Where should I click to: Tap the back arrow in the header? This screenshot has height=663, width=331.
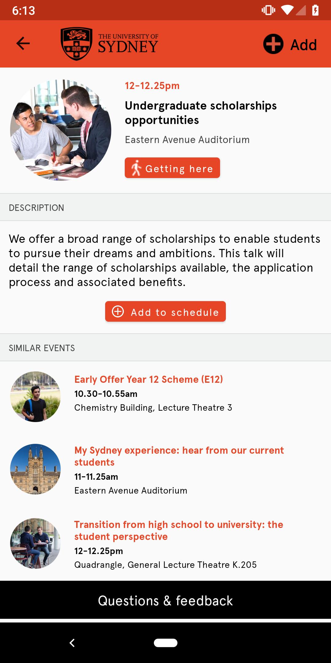tap(23, 43)
